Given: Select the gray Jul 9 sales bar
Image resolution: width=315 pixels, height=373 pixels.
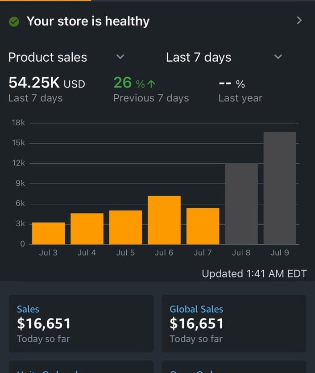Looking at the screenshot, I should [x=280, y=188].
